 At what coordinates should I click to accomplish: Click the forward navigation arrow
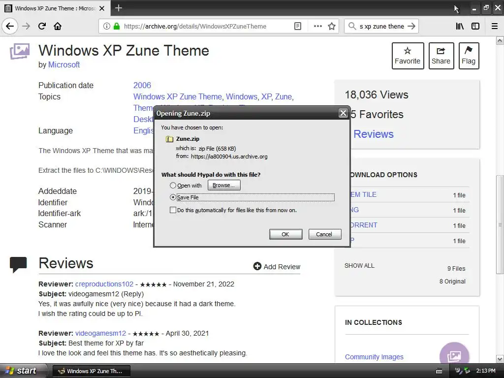tap(26, 26)
